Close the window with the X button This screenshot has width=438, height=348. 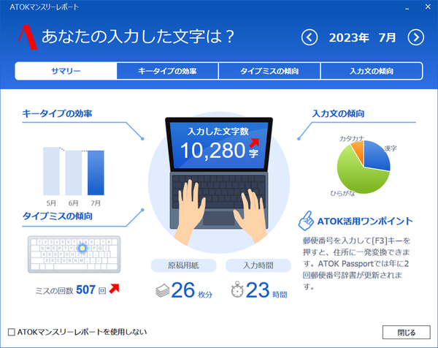click(x=428, y=7)
